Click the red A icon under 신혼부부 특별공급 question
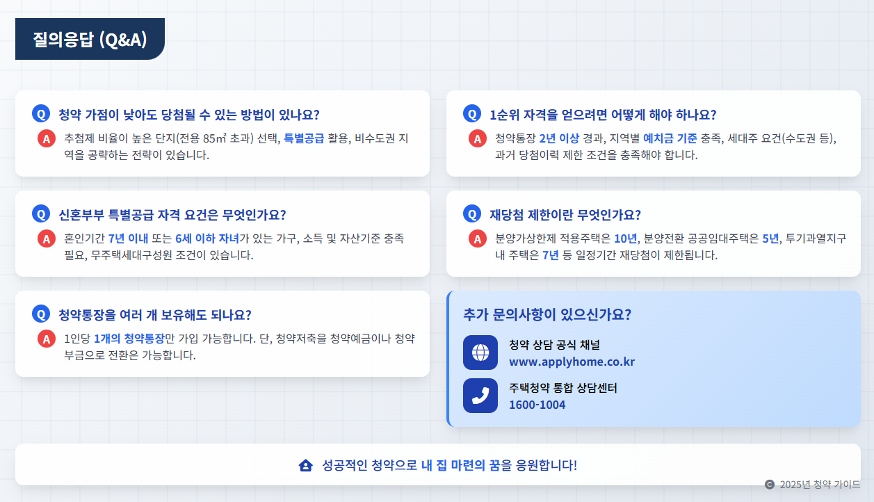Viewport: 874px width, 502px height. click(x=47, y=238)
